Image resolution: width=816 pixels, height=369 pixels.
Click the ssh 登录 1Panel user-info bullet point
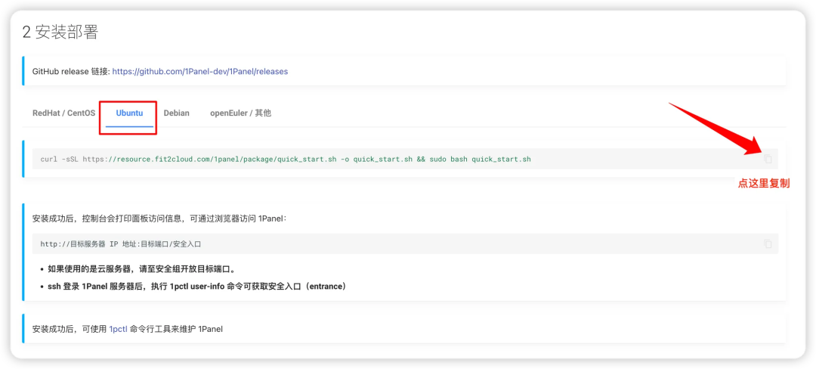(196, 287)
